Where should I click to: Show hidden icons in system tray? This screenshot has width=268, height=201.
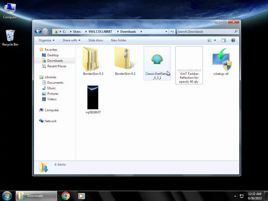[235, 196]
